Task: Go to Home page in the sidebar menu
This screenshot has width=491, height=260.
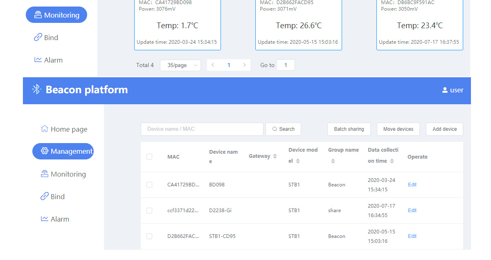Action: click(x=64, y=129)
